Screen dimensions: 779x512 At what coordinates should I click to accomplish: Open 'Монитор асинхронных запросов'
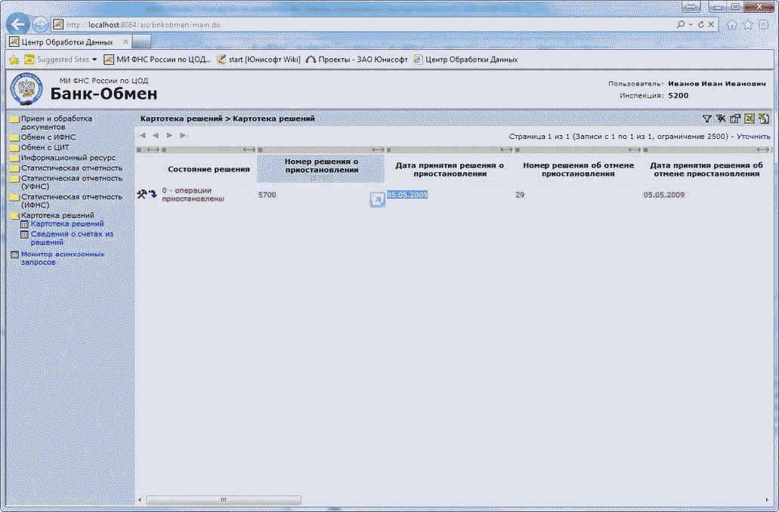point(57,258)
